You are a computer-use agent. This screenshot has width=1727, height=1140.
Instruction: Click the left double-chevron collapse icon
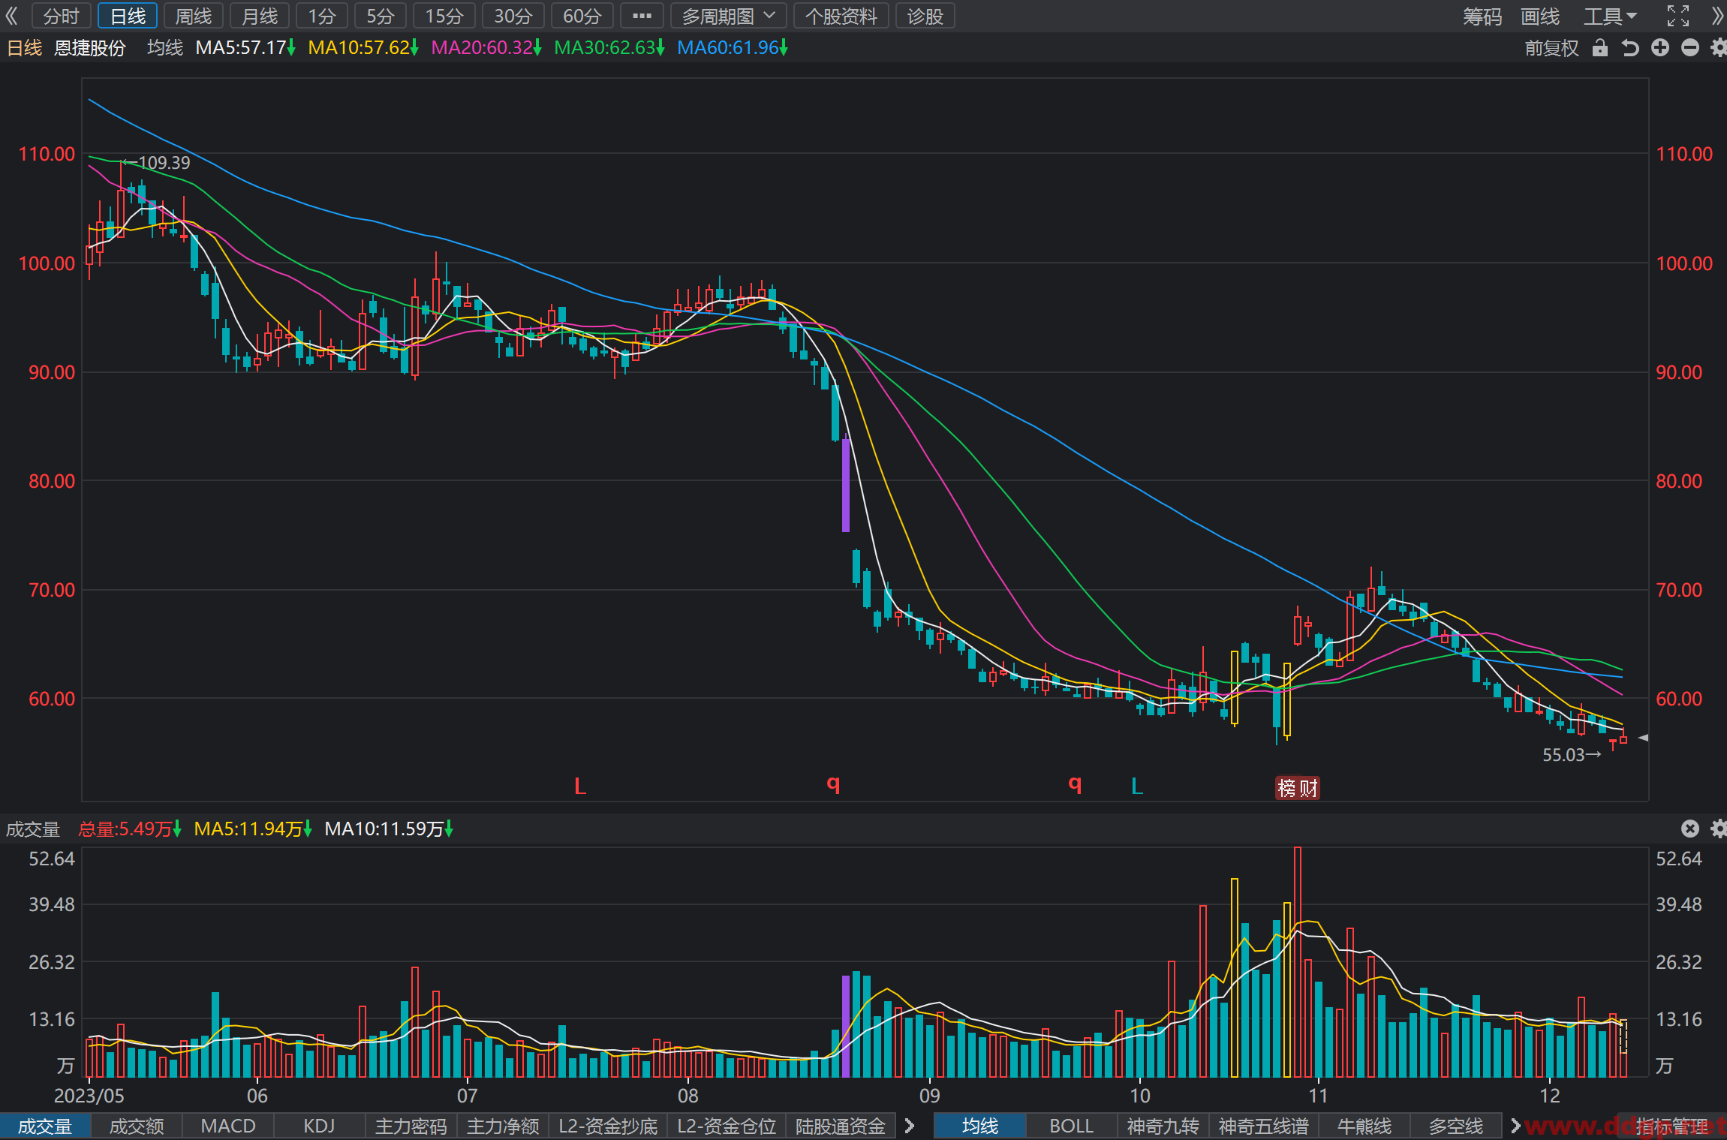tap(11, 16)
